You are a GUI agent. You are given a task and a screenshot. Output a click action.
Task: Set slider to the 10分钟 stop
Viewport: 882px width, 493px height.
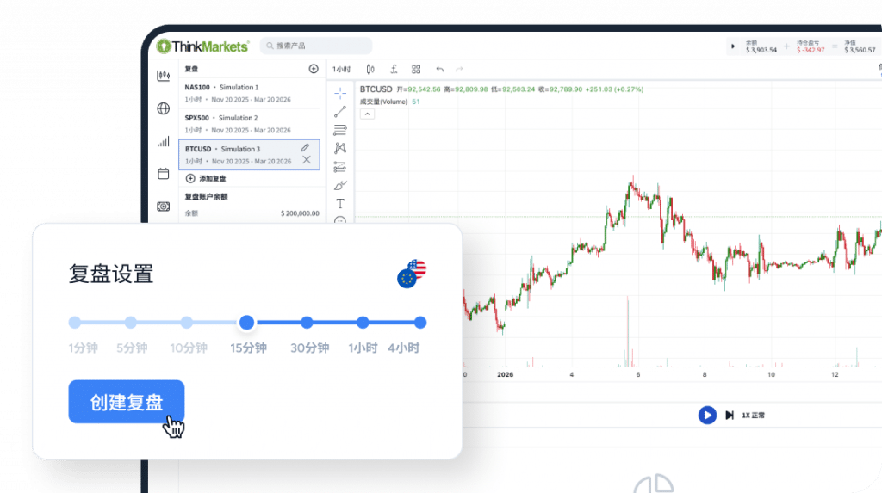coord(187,322)
